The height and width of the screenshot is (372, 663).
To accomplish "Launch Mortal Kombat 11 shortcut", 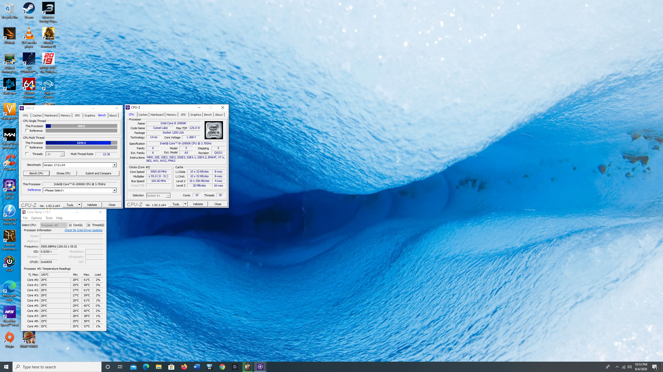I will pyautogui.click(x=48, y=38).
